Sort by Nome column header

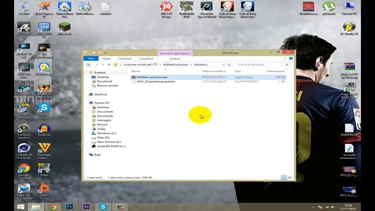pos(135,72)
